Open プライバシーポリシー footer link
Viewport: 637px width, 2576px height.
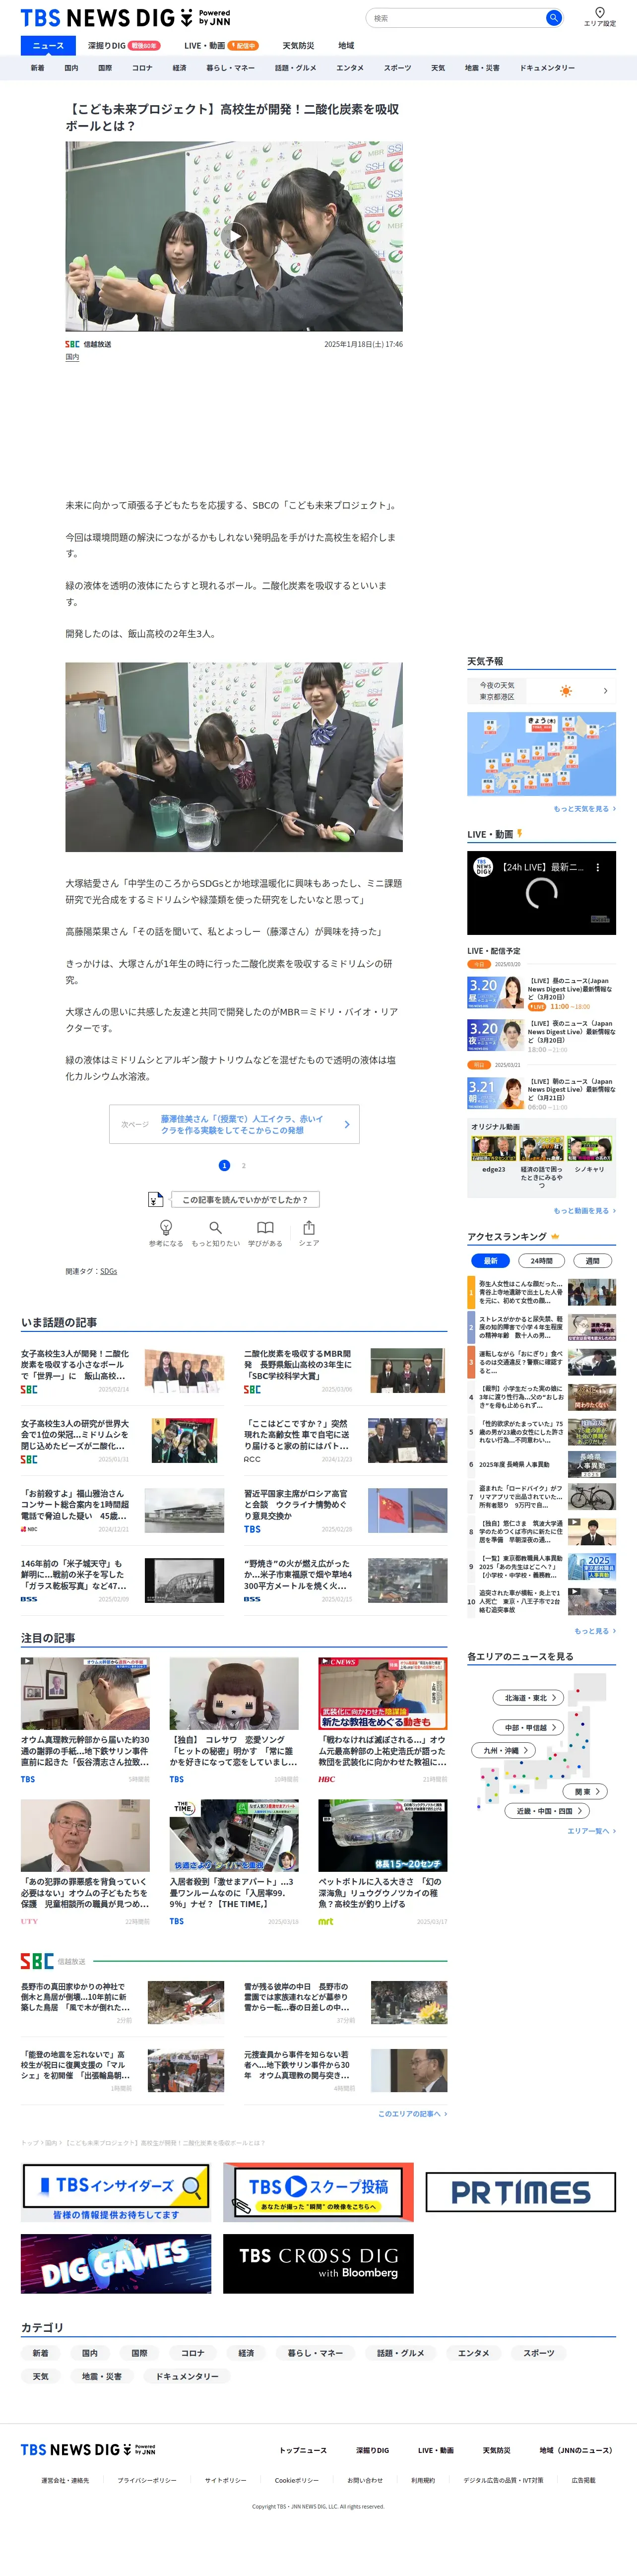coord(147,2480)
